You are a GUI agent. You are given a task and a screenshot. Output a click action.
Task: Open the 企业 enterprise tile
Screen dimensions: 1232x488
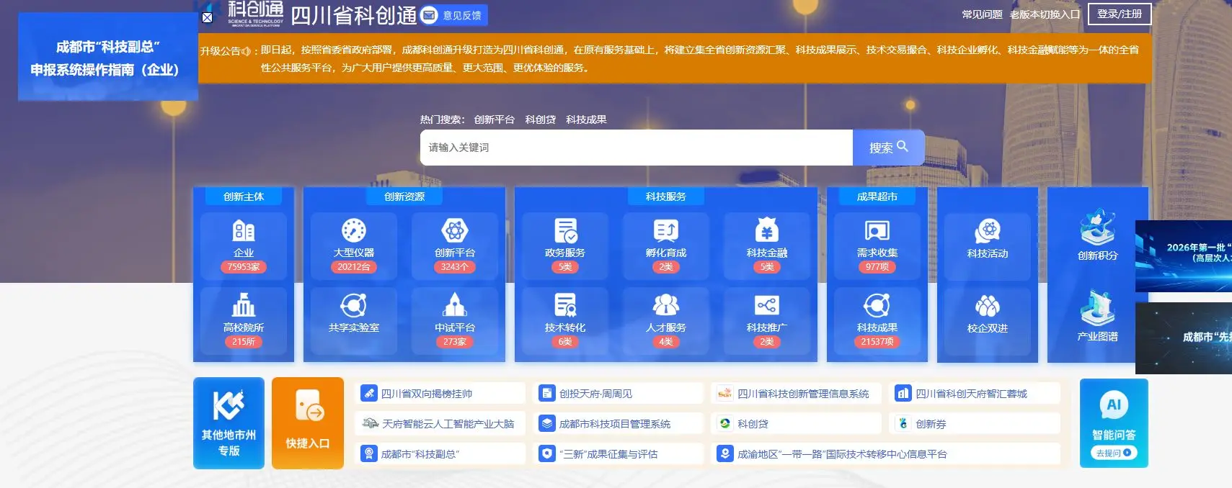click(x=244, y=246)
